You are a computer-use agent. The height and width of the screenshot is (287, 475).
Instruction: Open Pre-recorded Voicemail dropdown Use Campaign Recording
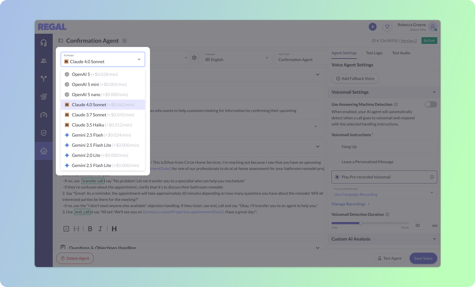tap(384, 192)
